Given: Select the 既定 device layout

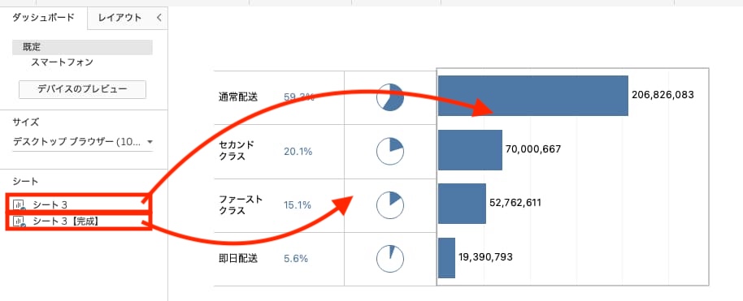Looking at the screenshot, I should [82, 47].
